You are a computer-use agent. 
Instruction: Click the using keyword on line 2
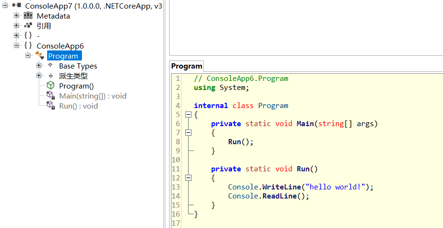coord(204,88)
